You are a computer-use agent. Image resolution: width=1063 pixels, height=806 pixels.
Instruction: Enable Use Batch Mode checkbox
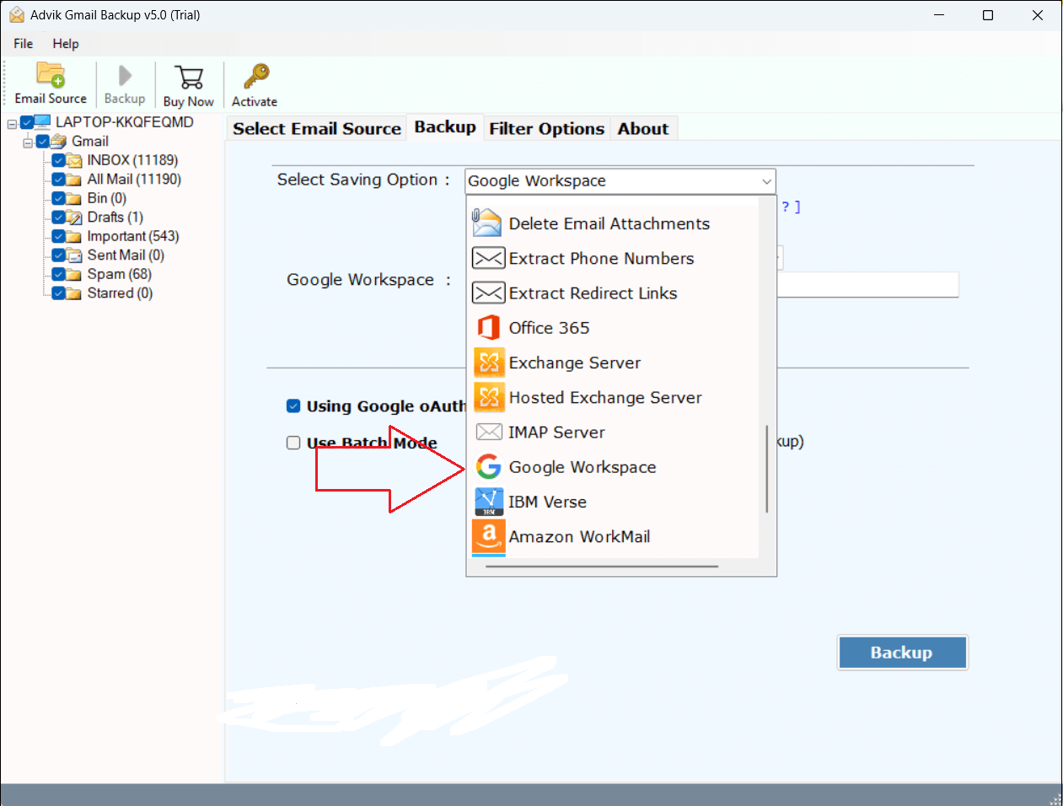click(293, 443)
